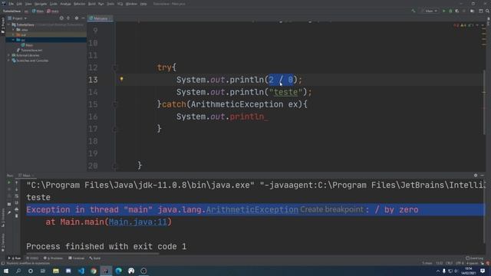Image resolution: width=491 pixels, height=276 pixels.
Task: Open Microsoft Edge from taskbar
Action: (119, 271)
